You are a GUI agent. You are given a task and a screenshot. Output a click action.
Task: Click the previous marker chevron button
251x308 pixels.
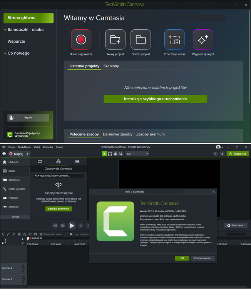[x=81, y=226]
